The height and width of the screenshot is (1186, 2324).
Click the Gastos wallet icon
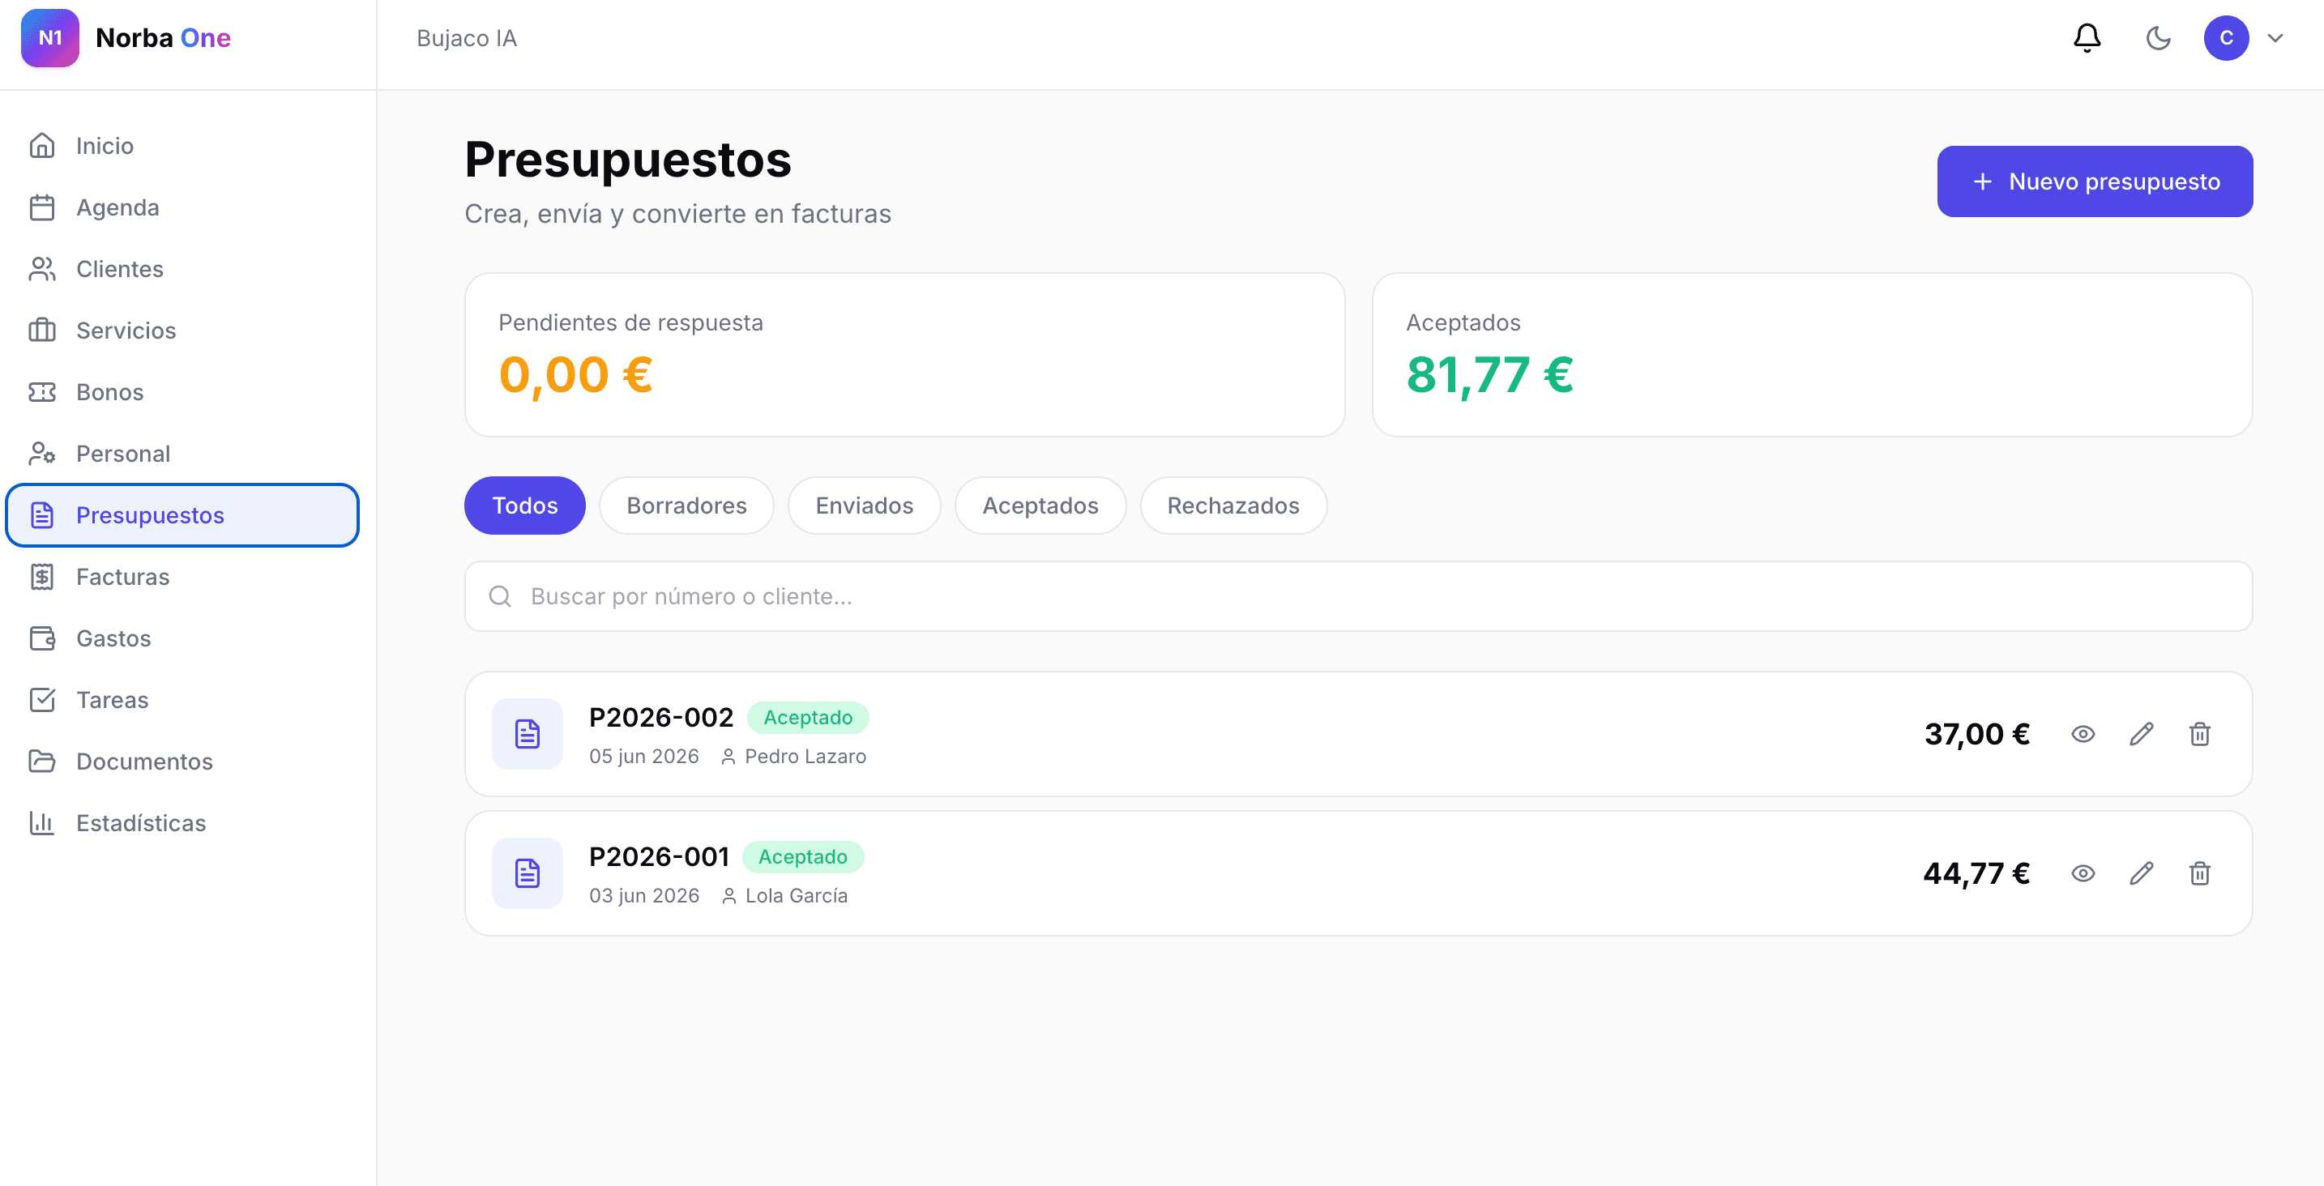pyautogui.click(x=41, y=638)
